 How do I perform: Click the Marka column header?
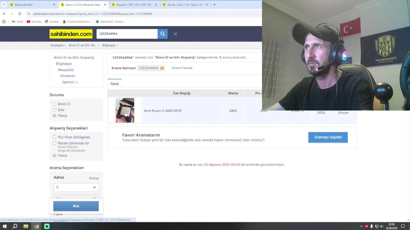click(x=233, y=93)
